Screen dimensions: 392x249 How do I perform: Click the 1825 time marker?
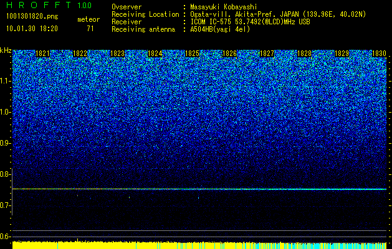click(192, 54)
